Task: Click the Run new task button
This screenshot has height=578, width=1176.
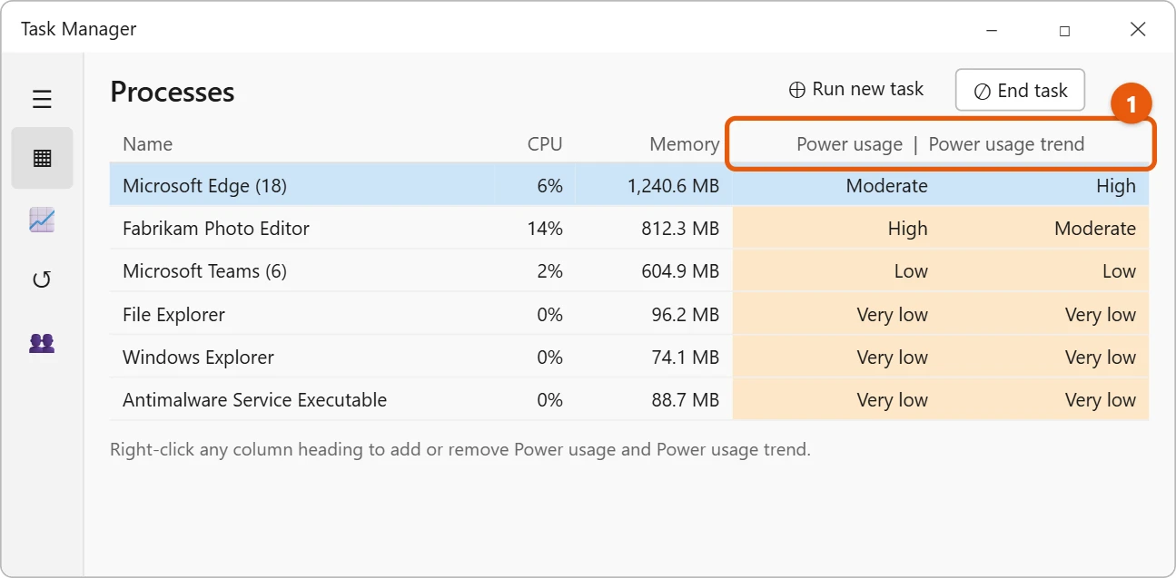Action: point(855,89)
